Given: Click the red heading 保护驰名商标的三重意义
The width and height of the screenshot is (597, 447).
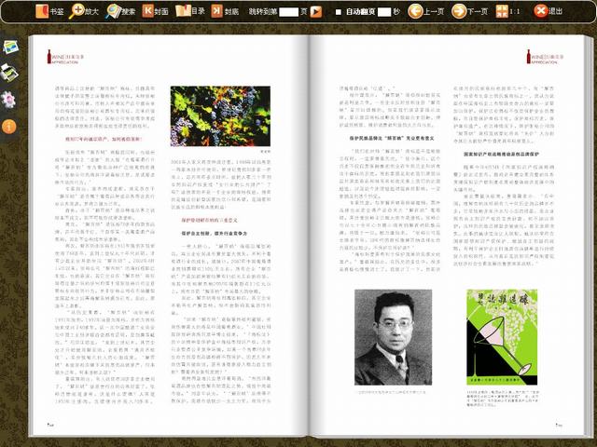Looking at the screenshot, I should pos(209,220).
